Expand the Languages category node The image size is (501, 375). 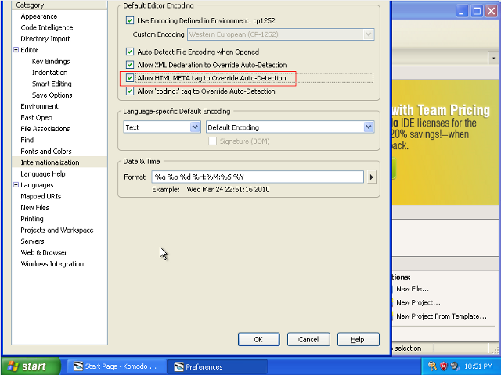(x=16, y=185)
